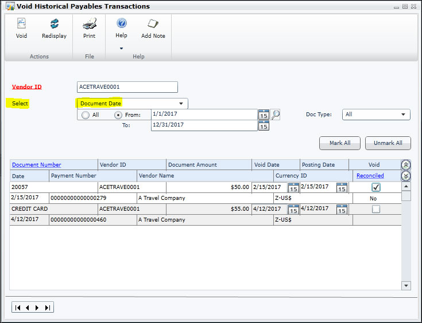Click the Print icon
The image size is (422, 323).
pos(90,23)
